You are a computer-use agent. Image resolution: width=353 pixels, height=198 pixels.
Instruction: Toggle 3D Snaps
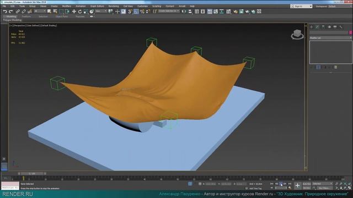coord(130,12)
